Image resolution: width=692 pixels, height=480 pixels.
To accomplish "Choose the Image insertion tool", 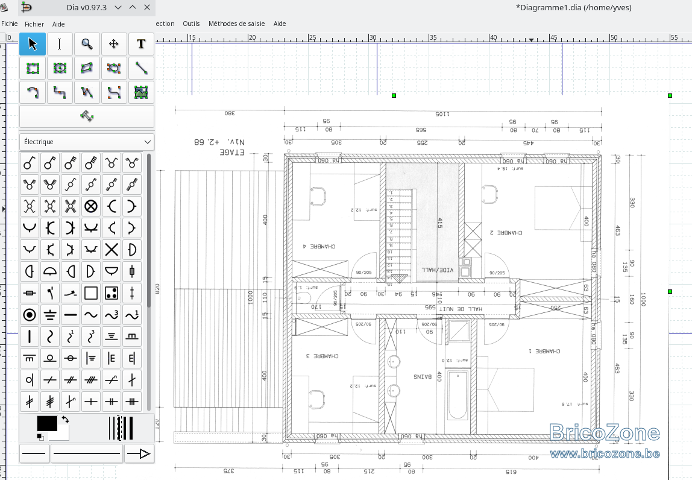I will pos(141,92).
